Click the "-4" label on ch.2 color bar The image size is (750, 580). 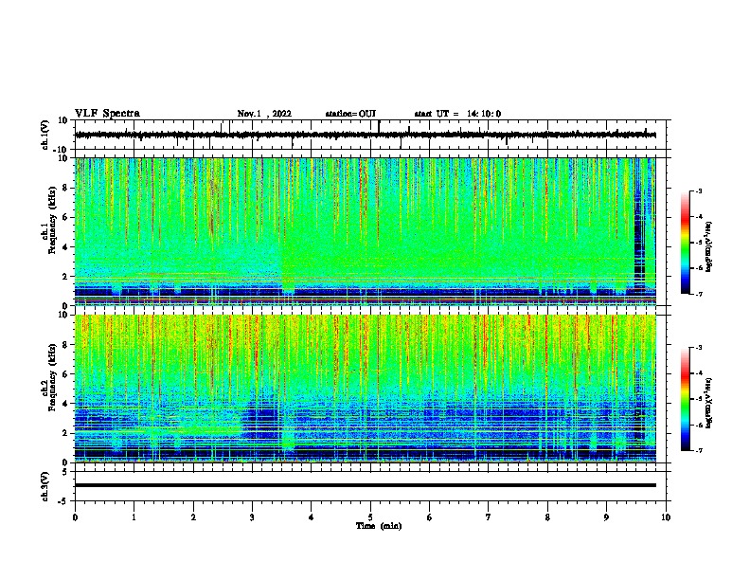point(698,373)
